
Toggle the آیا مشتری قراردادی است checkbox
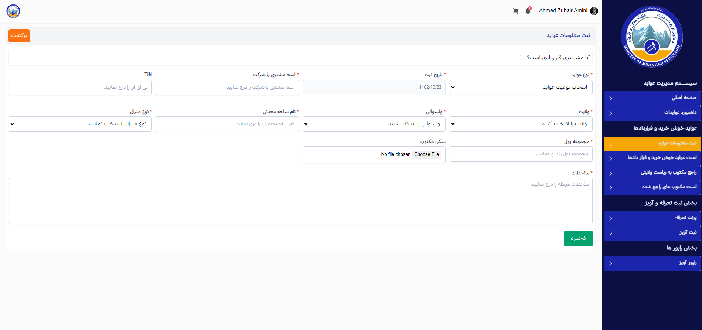tap(522, 57)
